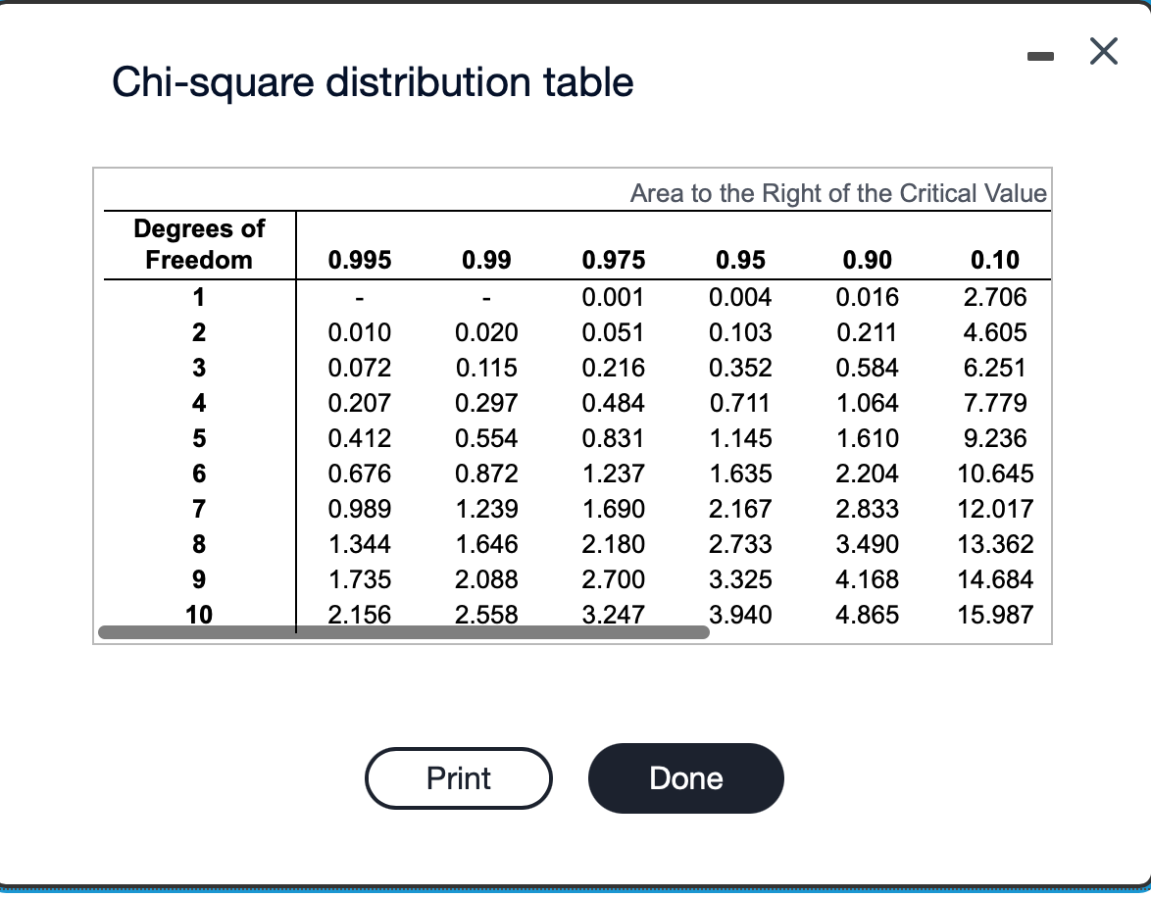Click the close X icon
Viewport: 1151px width, 898px height.
click(x=1103, y=52)
